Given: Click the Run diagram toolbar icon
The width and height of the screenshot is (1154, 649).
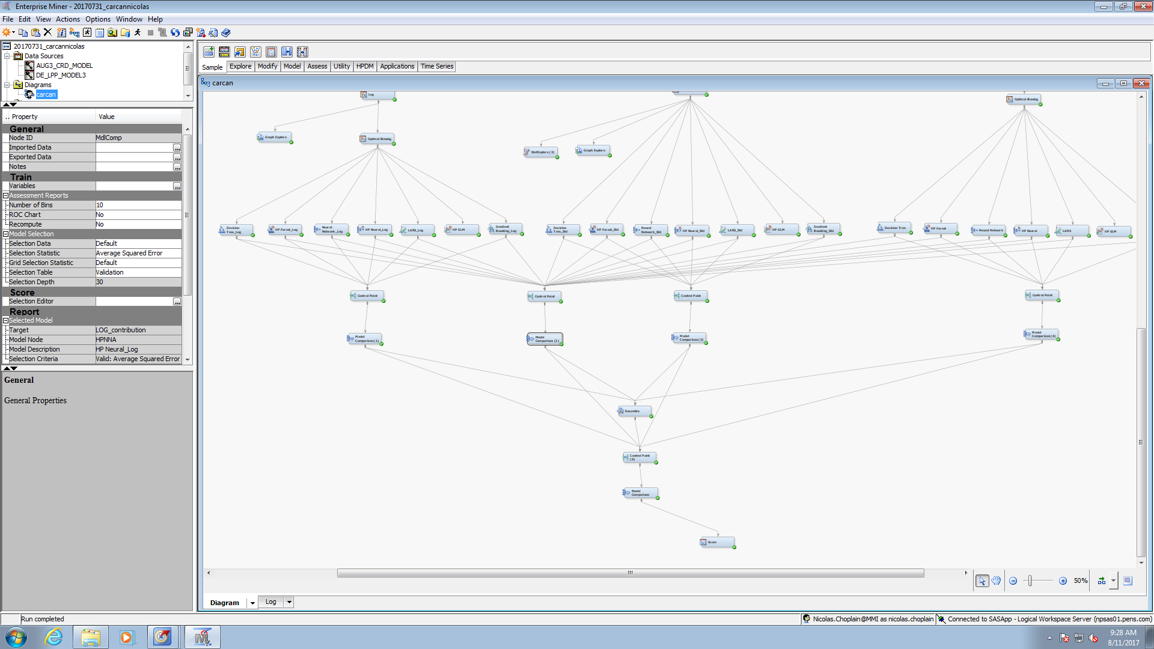Looking at the screenshot, I should pyautogui.click(x=137, y=32).
